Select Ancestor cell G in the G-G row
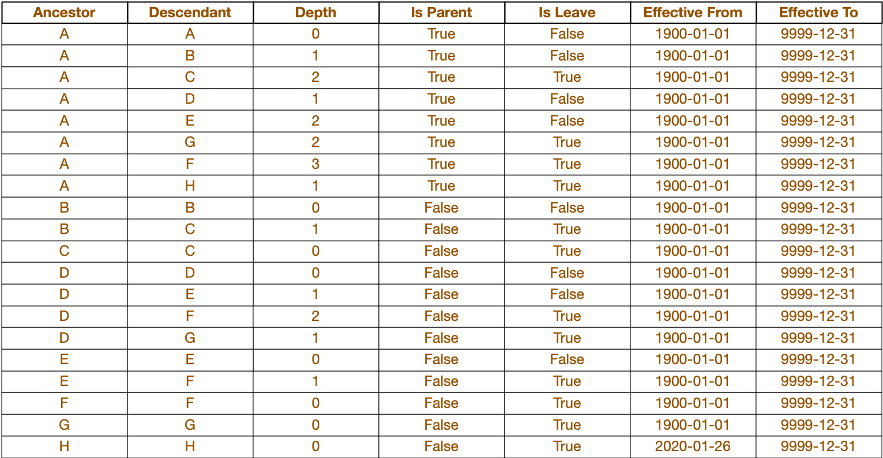This screenshot has height=458, width=883. point(64,425)
